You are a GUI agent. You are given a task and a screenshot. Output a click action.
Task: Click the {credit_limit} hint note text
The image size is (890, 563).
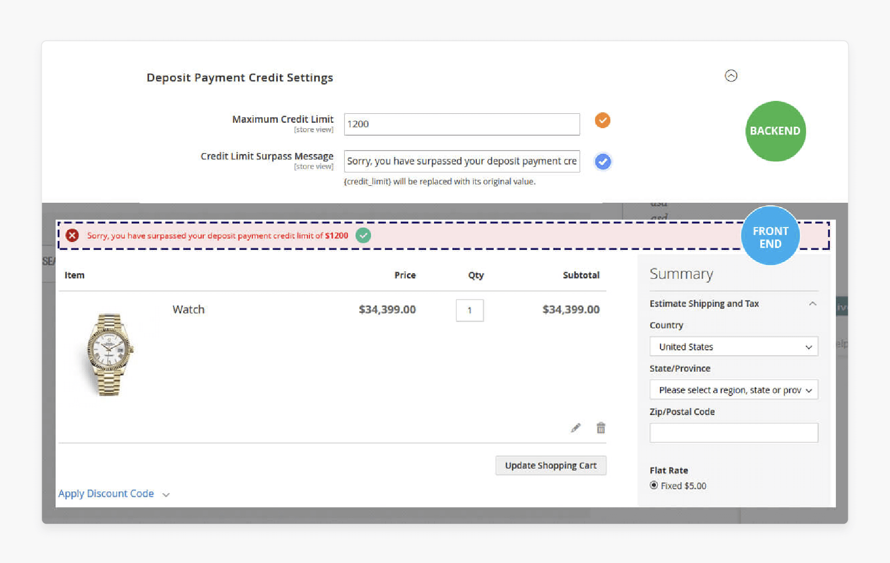[x=440, y=181]
